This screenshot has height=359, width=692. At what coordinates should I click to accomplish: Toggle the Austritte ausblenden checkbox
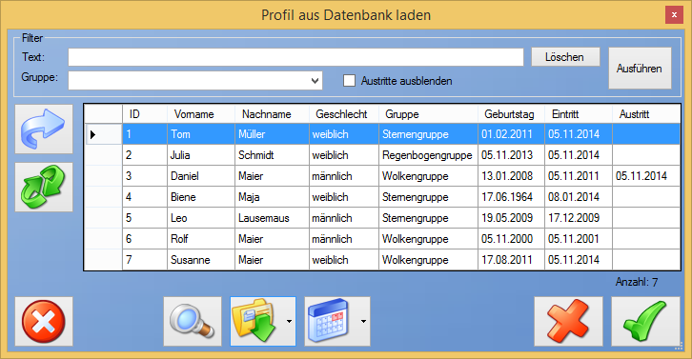click(x=349, y=81)
